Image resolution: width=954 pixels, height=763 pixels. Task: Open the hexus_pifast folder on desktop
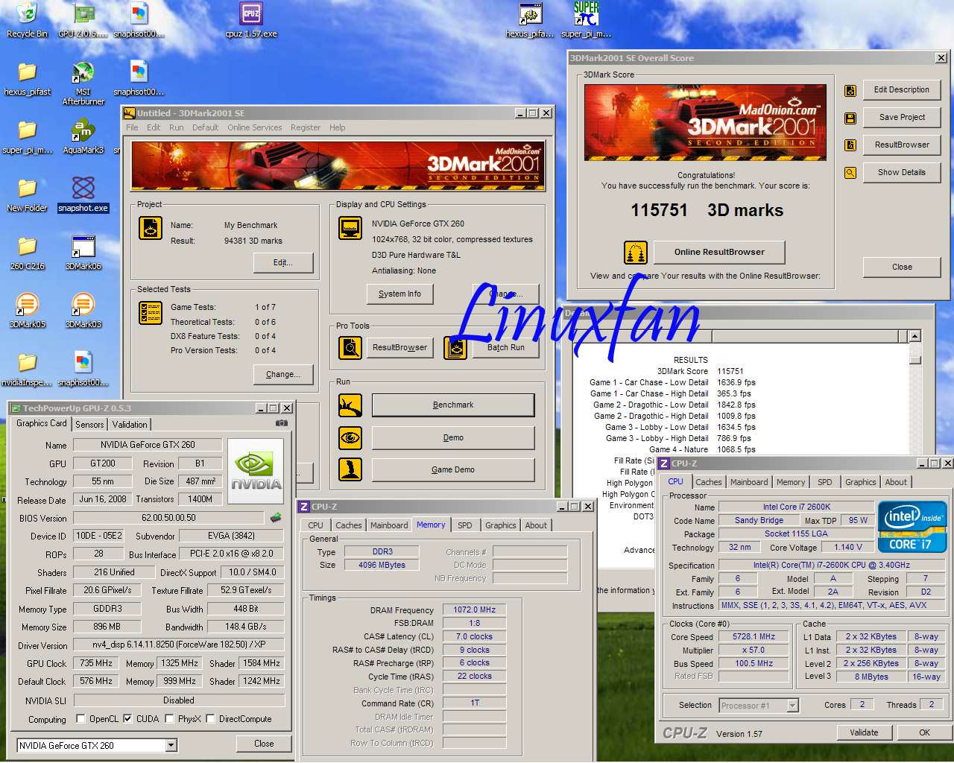(x=28, y=78)
